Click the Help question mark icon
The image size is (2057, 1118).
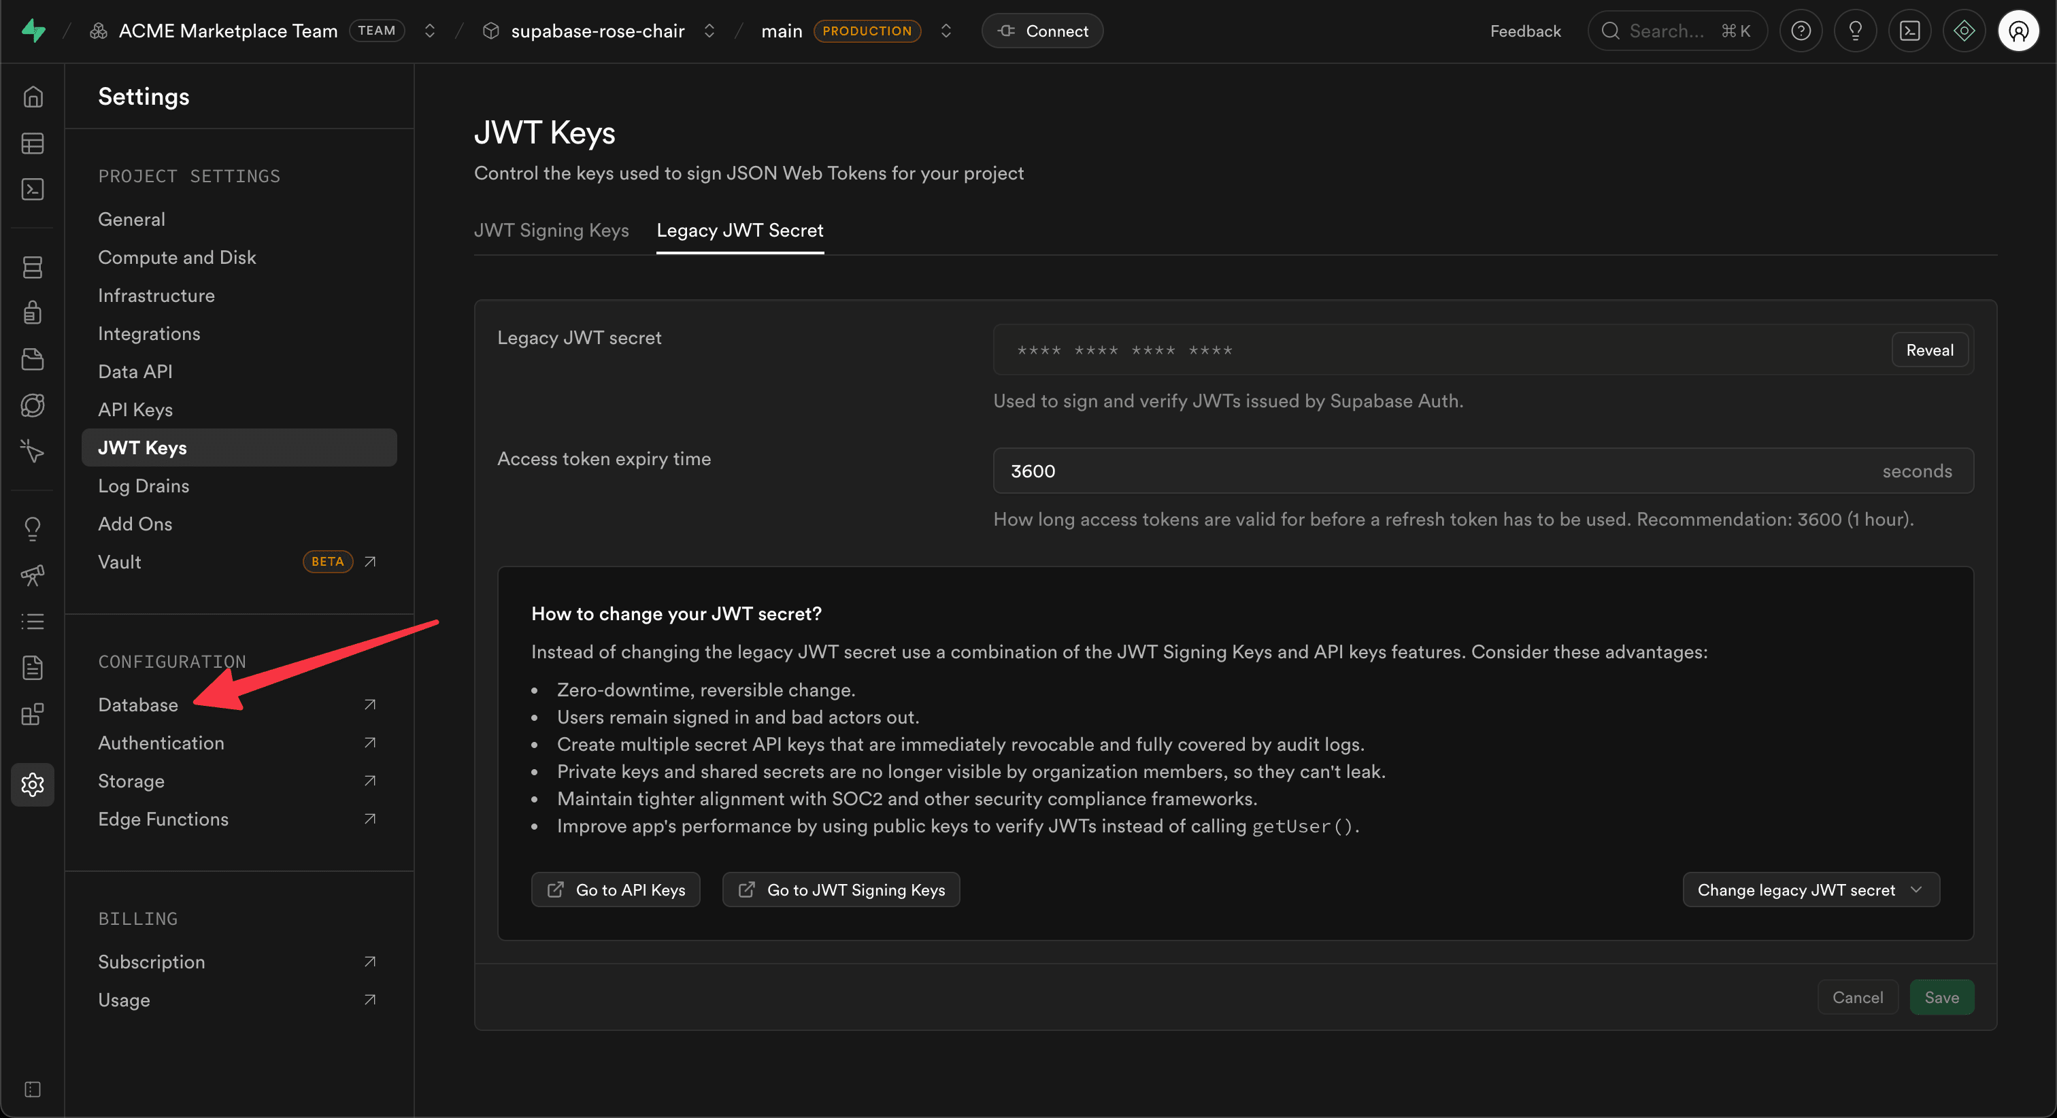pyautogui.click(x=1800, y=31)
